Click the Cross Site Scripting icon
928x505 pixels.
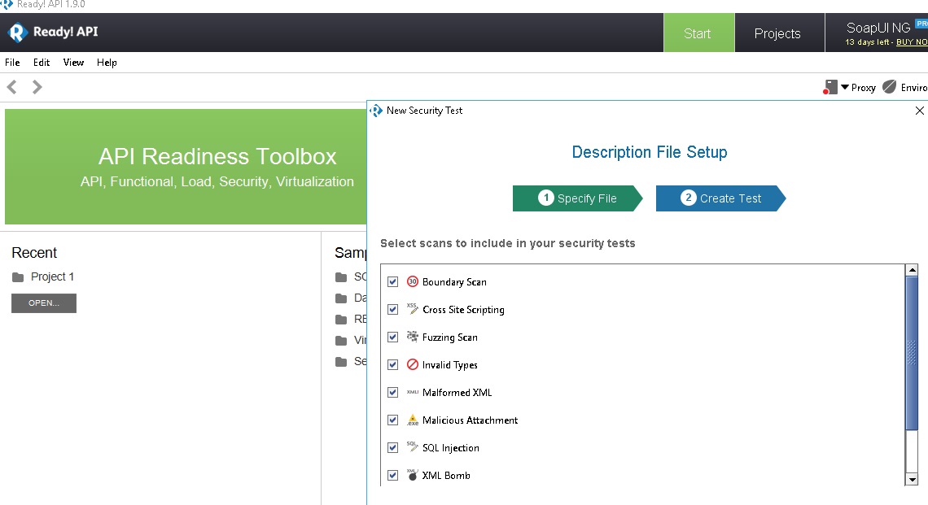click(413, 310)
